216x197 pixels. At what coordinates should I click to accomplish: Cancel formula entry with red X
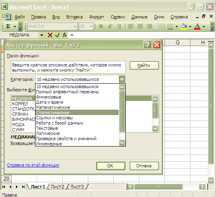[50, 35]
